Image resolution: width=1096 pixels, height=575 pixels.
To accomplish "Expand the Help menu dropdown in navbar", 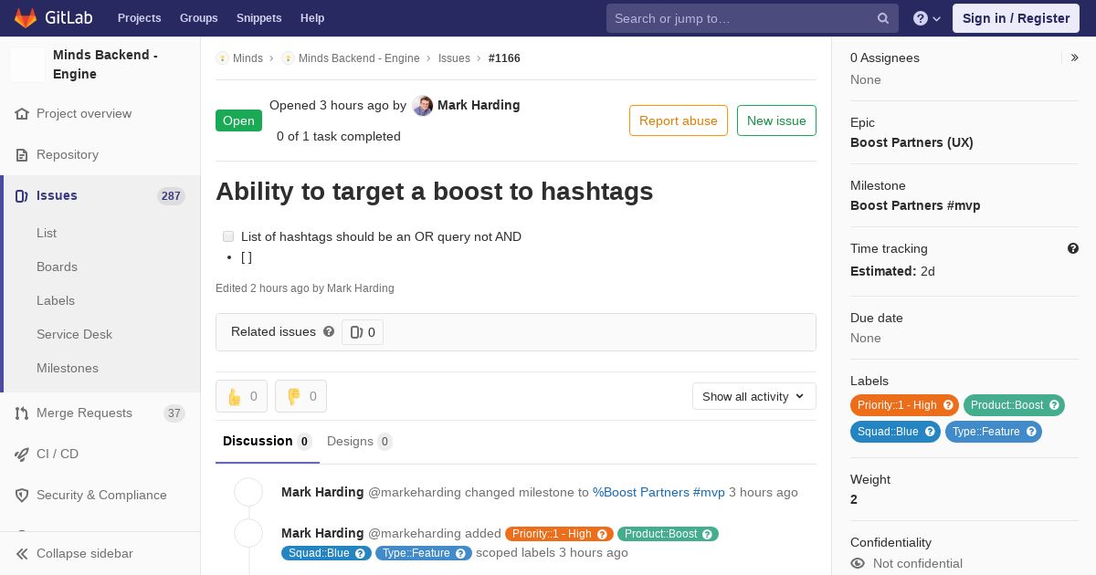I will tap(926, 18).
